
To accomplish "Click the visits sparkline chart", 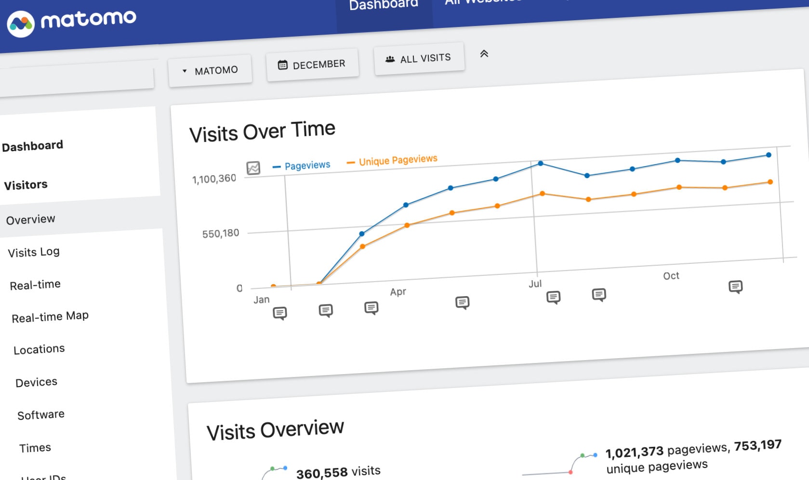I will coord(275,472).
